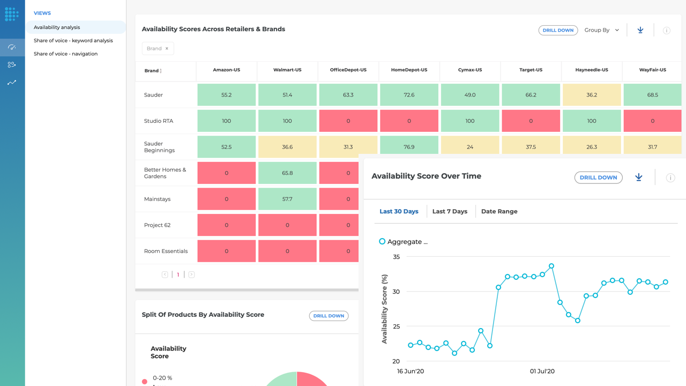Download the Availability Scores table
The height and width of the screenshot is (386, 686).
point(640,31)
